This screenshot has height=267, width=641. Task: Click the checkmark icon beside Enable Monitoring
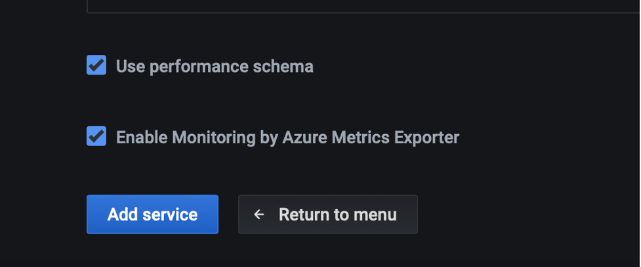pos(96,135)
